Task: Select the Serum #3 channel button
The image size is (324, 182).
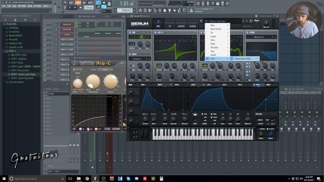Action: click(x=67, y=24)
